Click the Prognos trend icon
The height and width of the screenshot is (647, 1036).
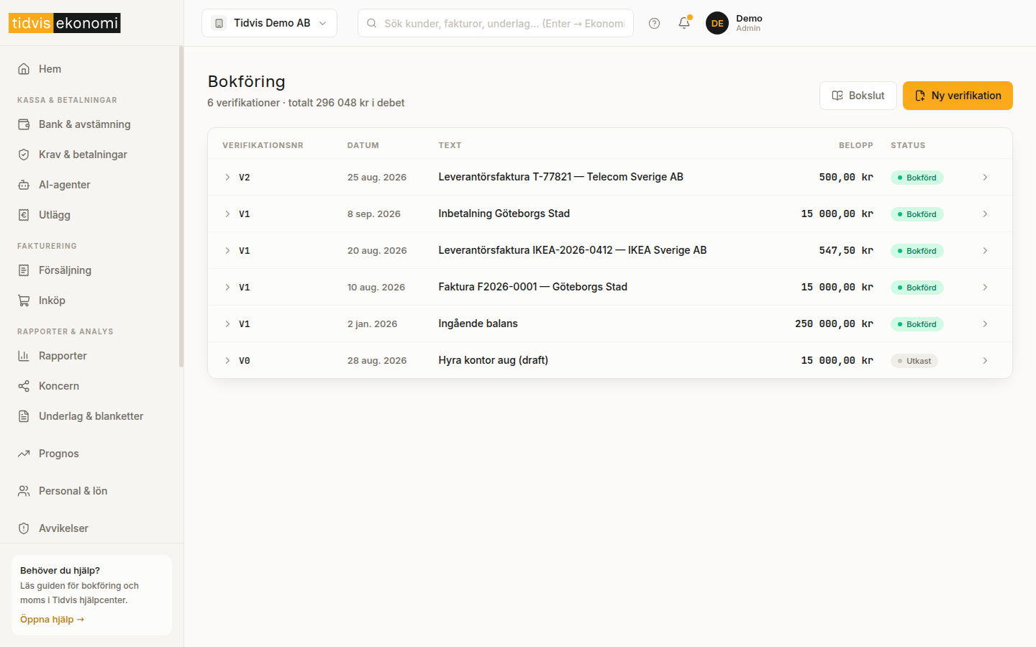coord(24,454)
